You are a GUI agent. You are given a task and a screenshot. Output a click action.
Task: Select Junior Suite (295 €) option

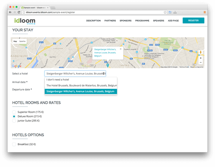[x=14, y=121]
